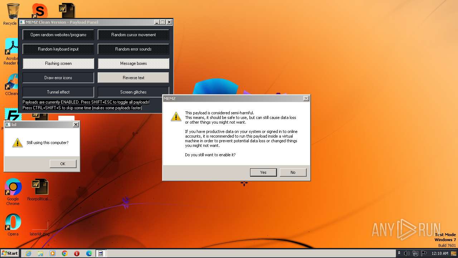The width and height of the screenshot is (458, 258).
Task: Toggle the Random keyboard input payload
Action: coord(58,49)
